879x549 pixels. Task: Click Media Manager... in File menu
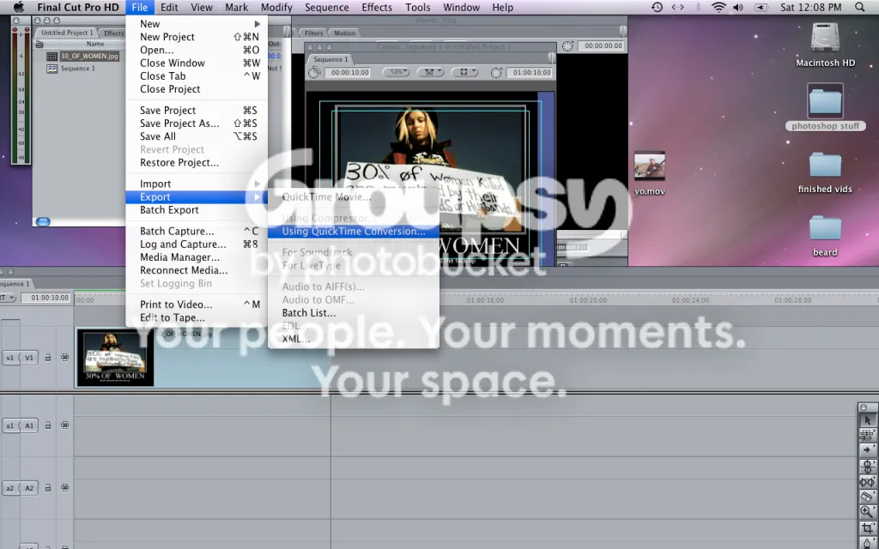[197, 257]
